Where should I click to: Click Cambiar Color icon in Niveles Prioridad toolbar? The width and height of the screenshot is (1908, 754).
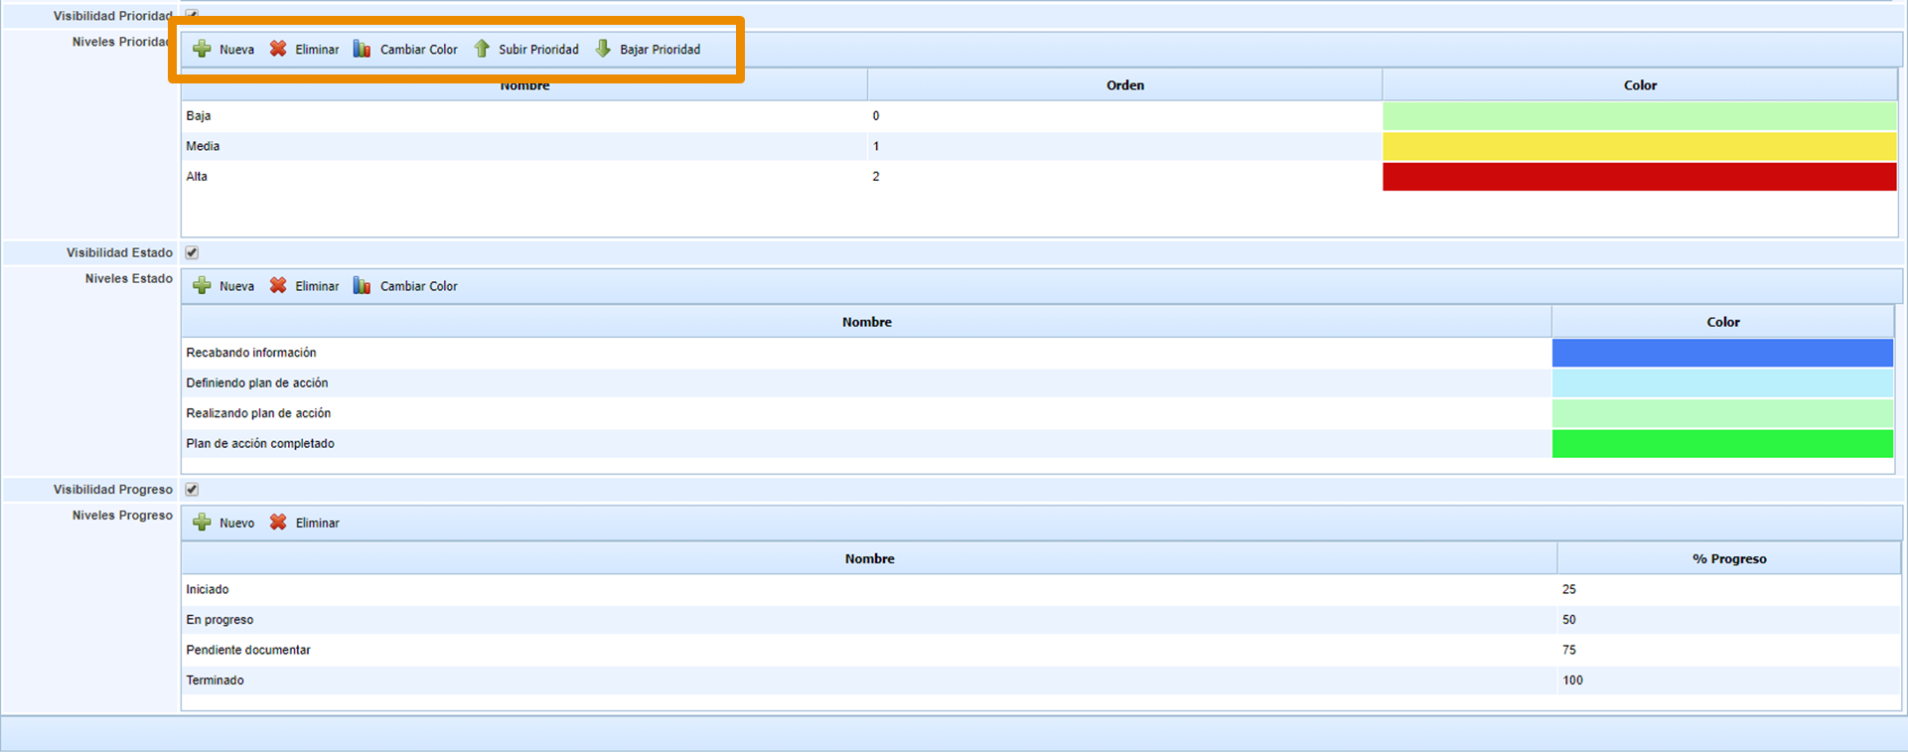pyautogui.click(x=363, y=49)
